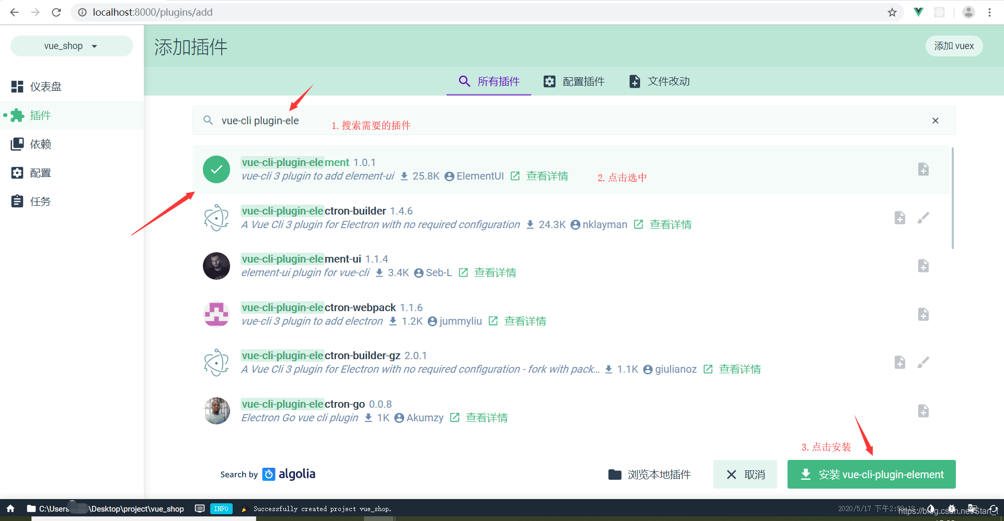Screen dimensions: 1004x521
Task: Switch to the 所有插件 tab
Action: coord(489,81)
